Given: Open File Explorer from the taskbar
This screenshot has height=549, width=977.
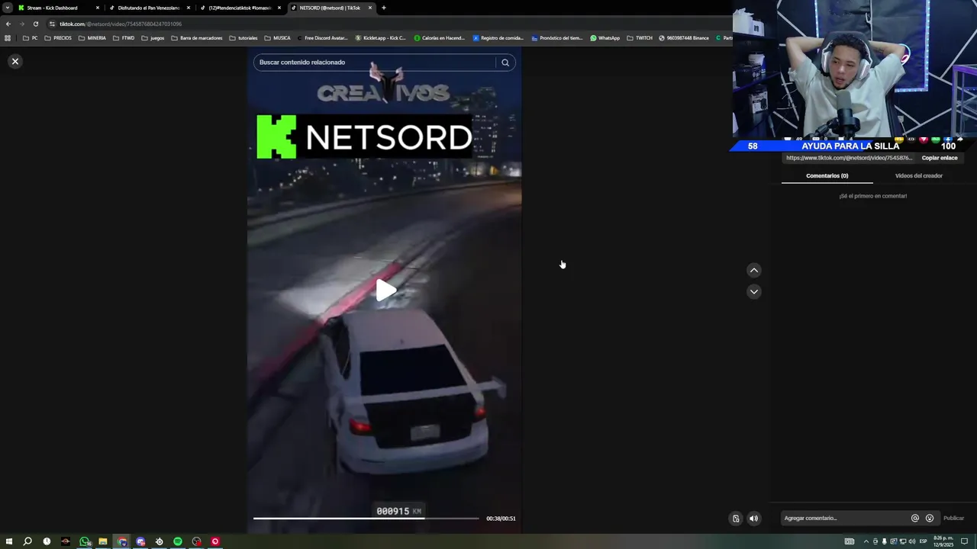Looking at the screenshot, I should (x=102, y=541).
